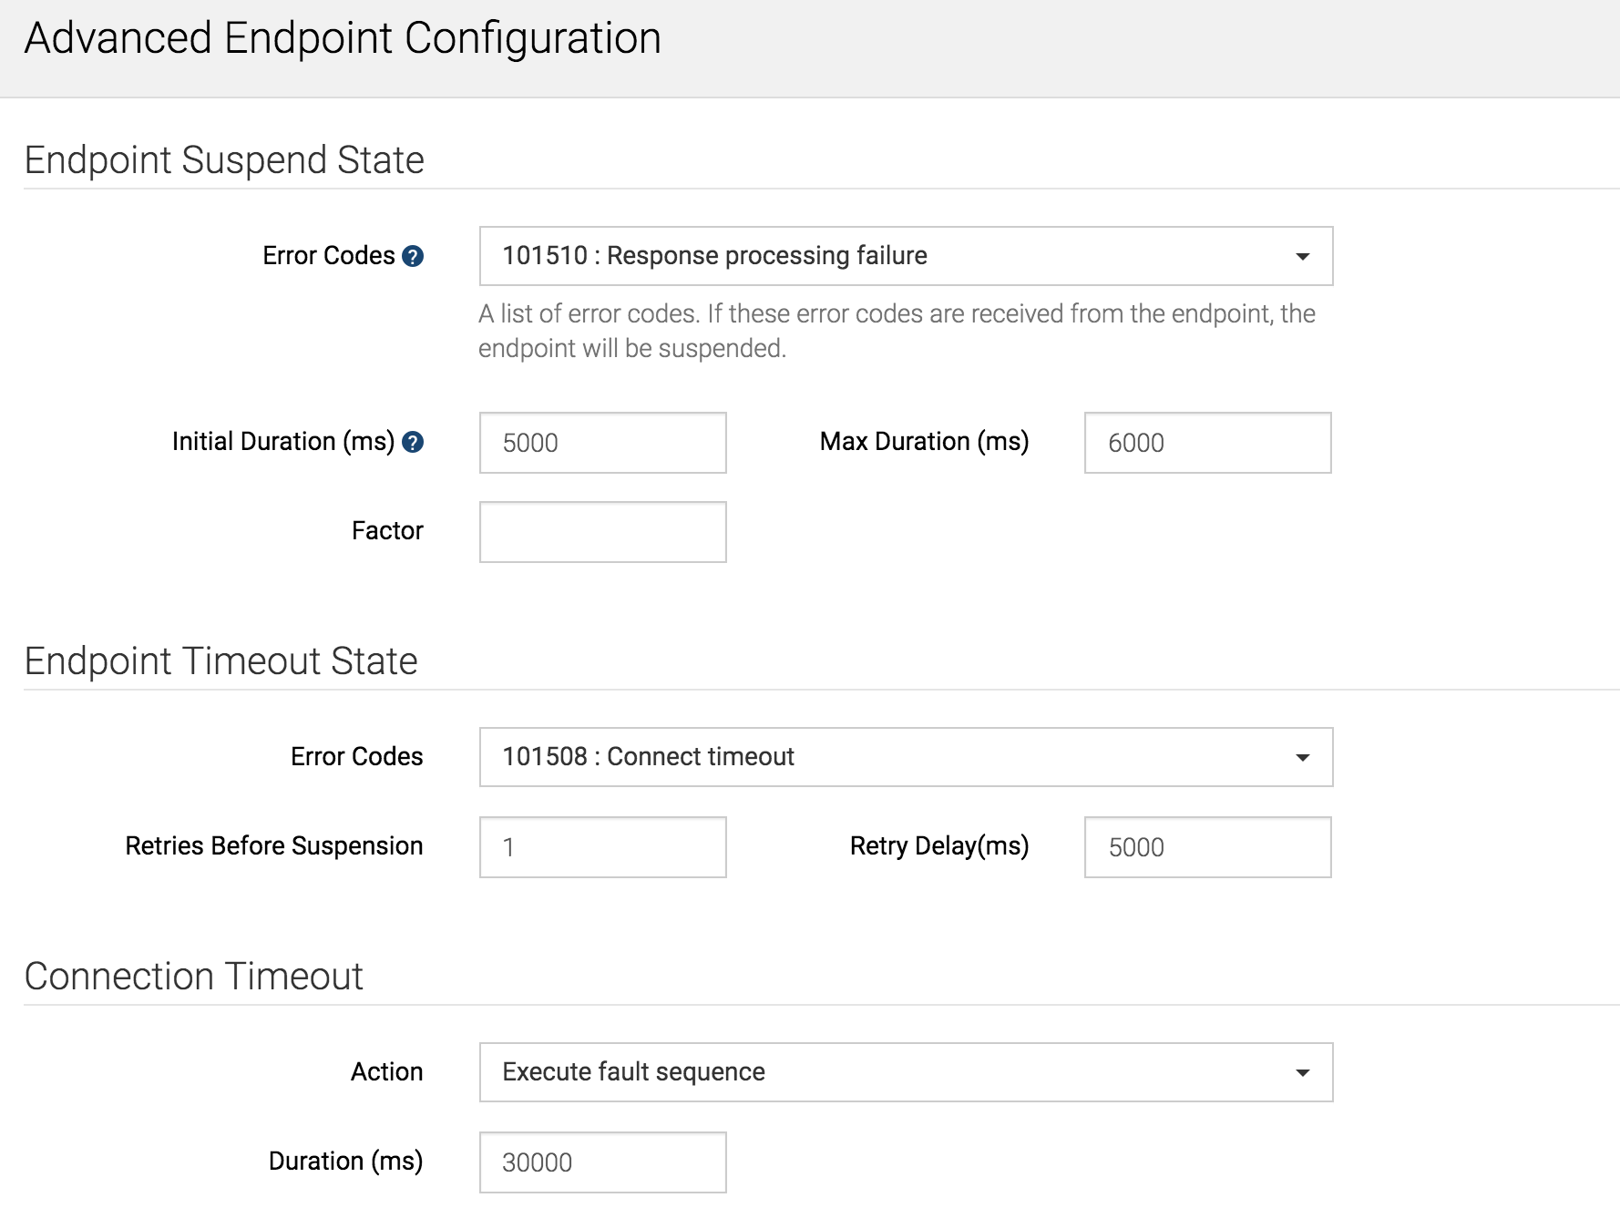Click the Retries Before Suspension label
Viewport: 1620px width, 1208px height.
tap(273, 846)
